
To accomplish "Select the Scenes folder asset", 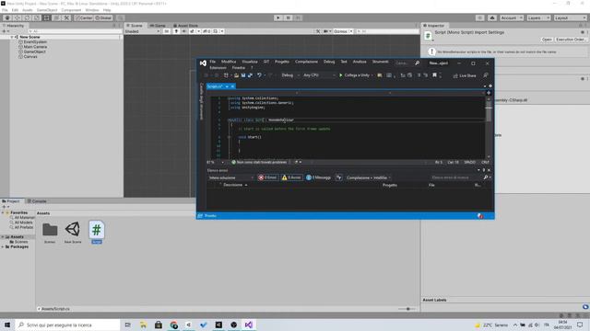I will (x=50, y=233).
